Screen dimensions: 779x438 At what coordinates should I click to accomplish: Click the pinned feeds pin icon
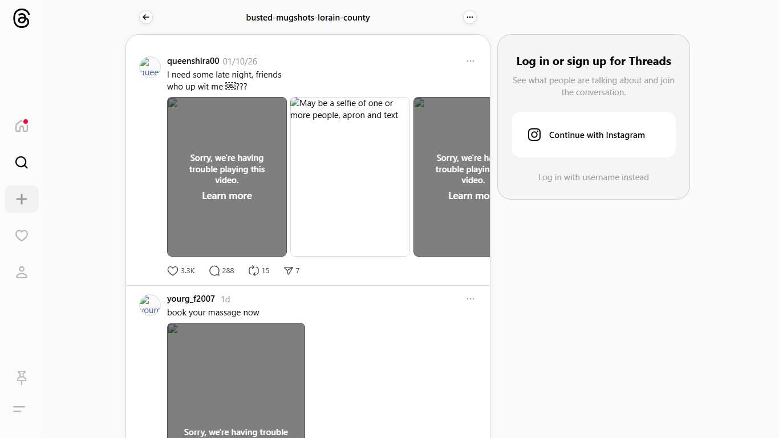click(x=22, y=378)
